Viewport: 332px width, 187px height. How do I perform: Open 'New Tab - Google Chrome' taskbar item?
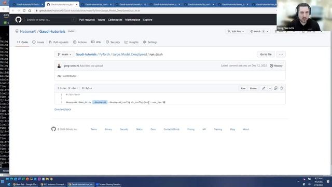[x=25, y=184]
